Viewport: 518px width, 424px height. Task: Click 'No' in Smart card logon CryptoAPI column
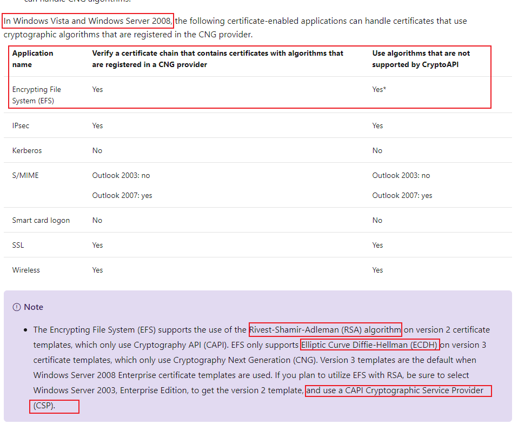click(x=377, y=221)
